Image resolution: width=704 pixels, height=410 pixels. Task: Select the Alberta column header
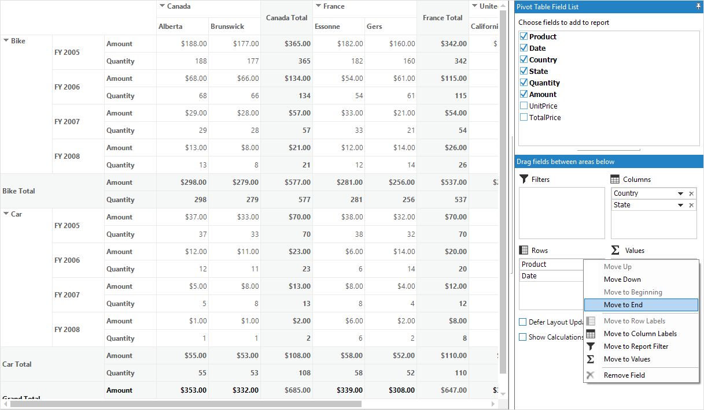[x=183, y=27]
